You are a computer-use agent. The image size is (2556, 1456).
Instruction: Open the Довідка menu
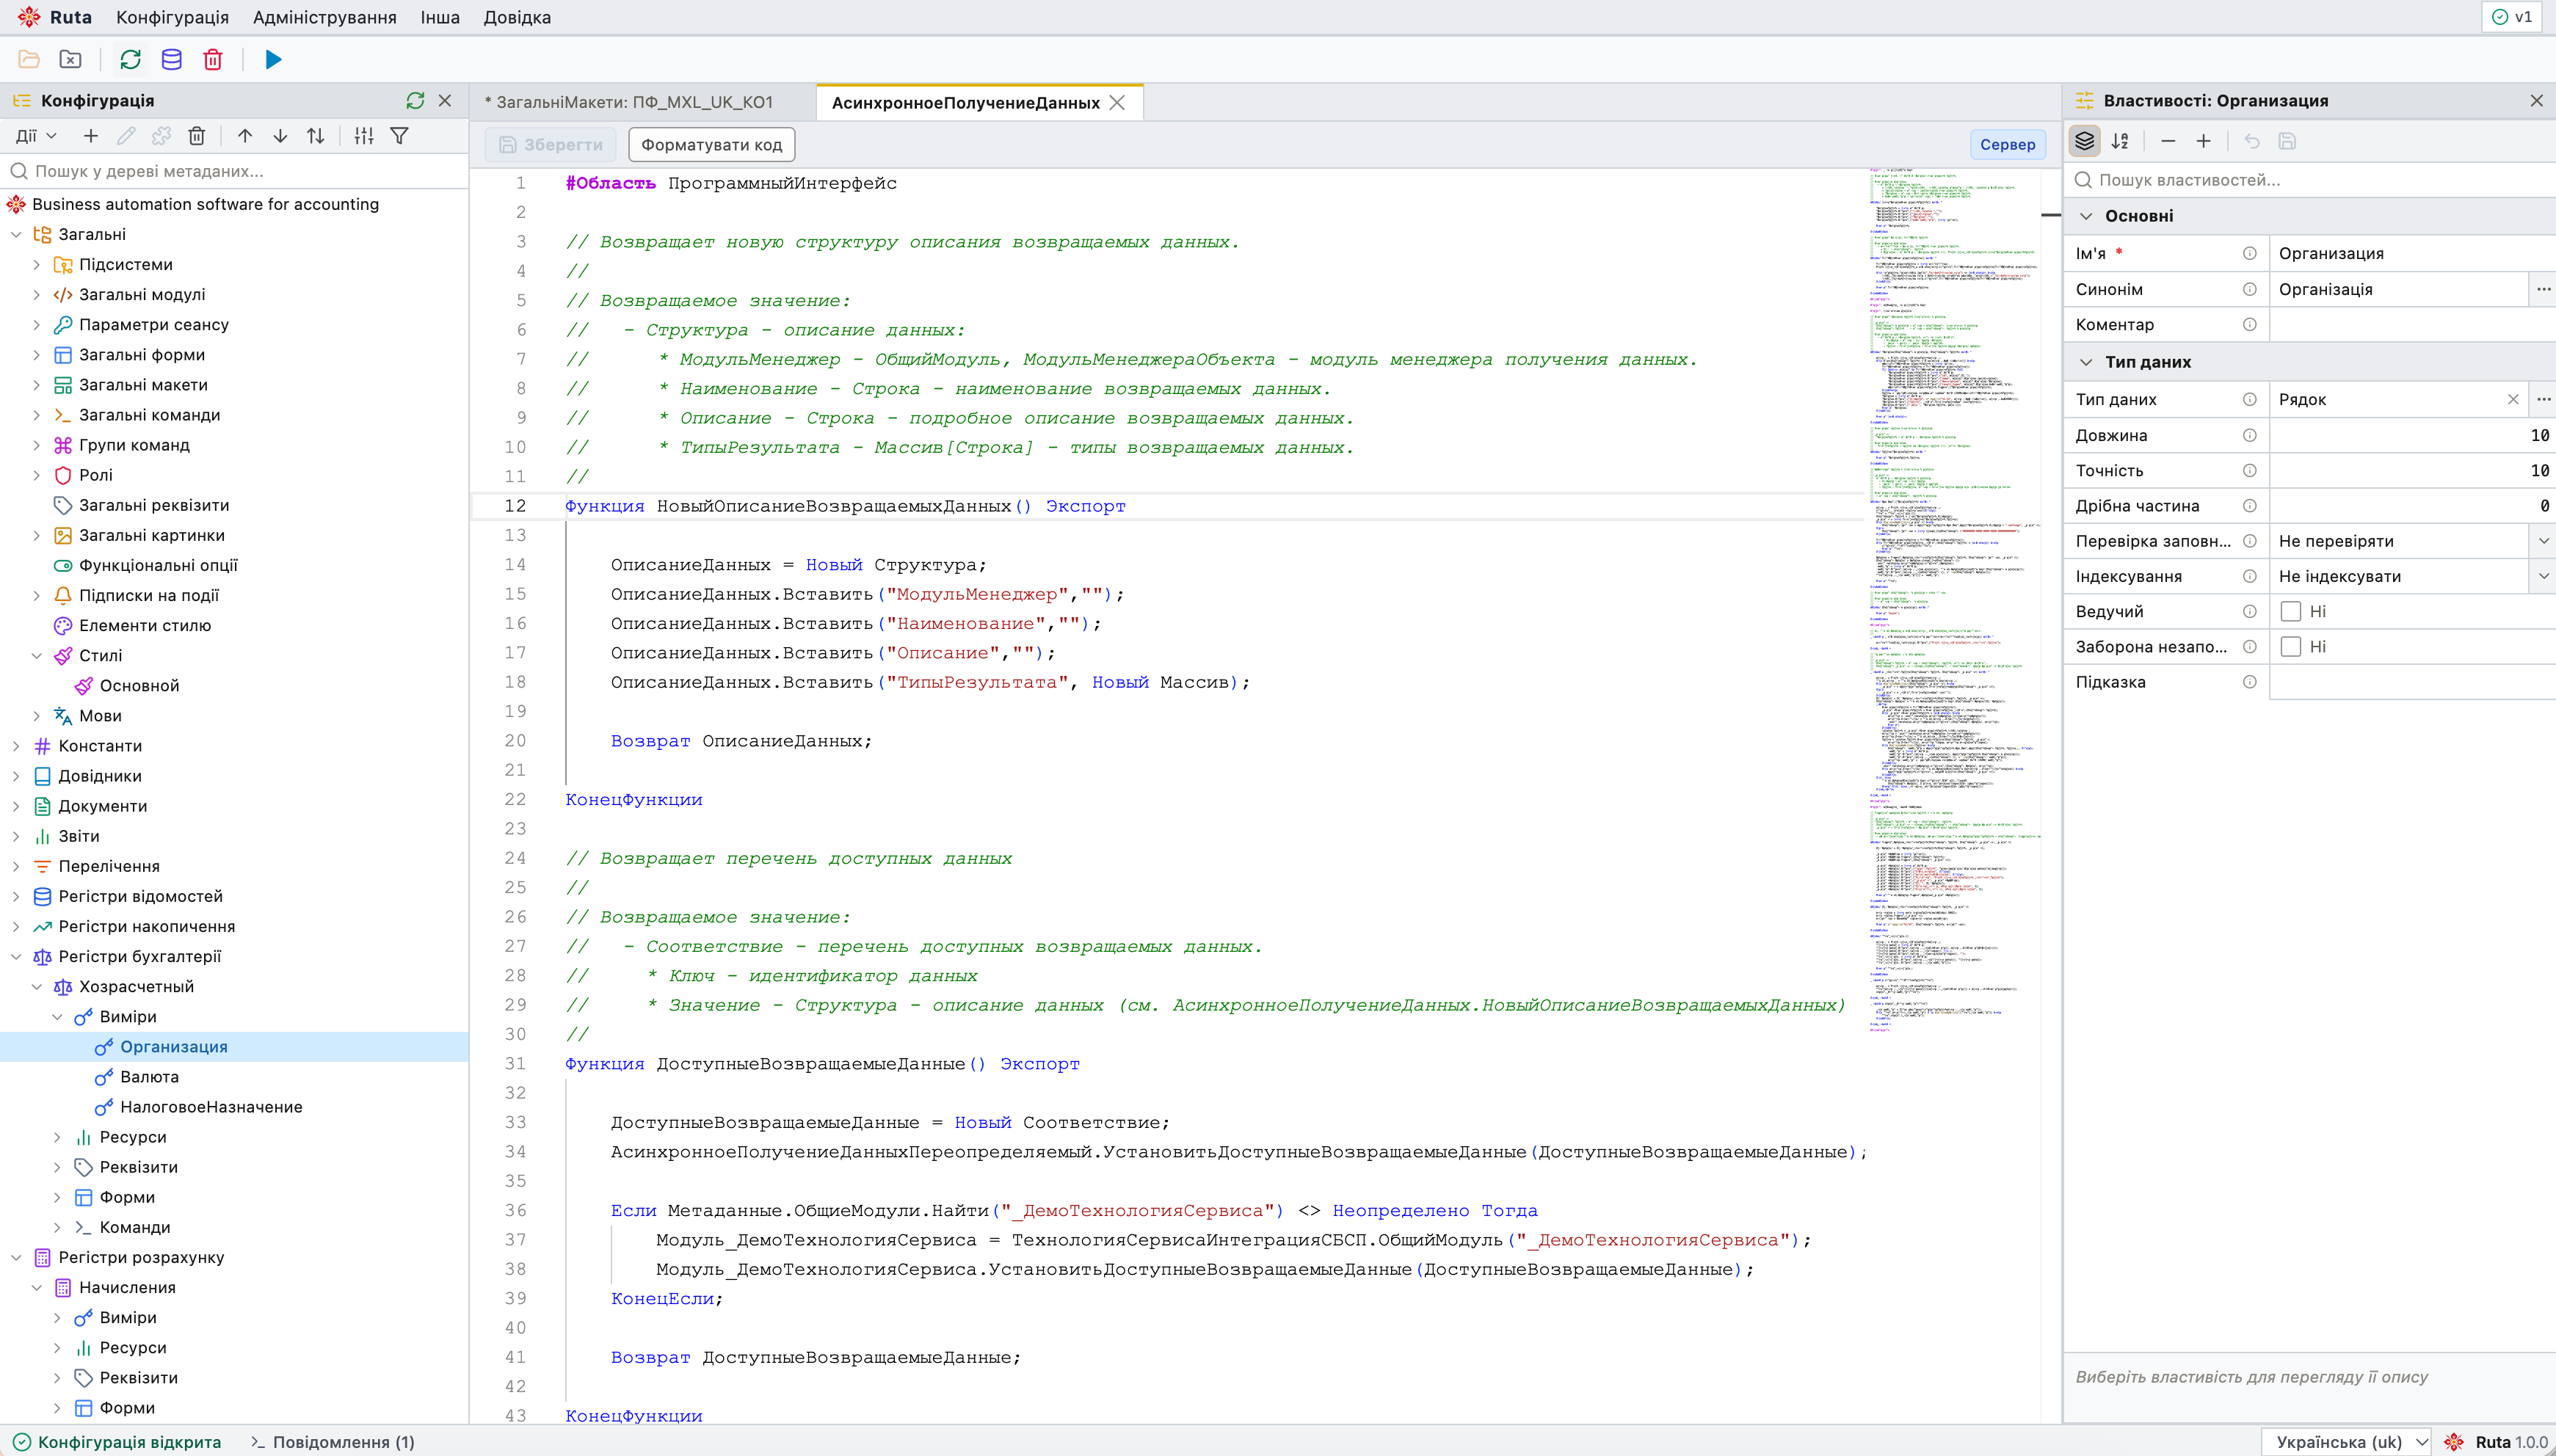(x=517, y=17)
